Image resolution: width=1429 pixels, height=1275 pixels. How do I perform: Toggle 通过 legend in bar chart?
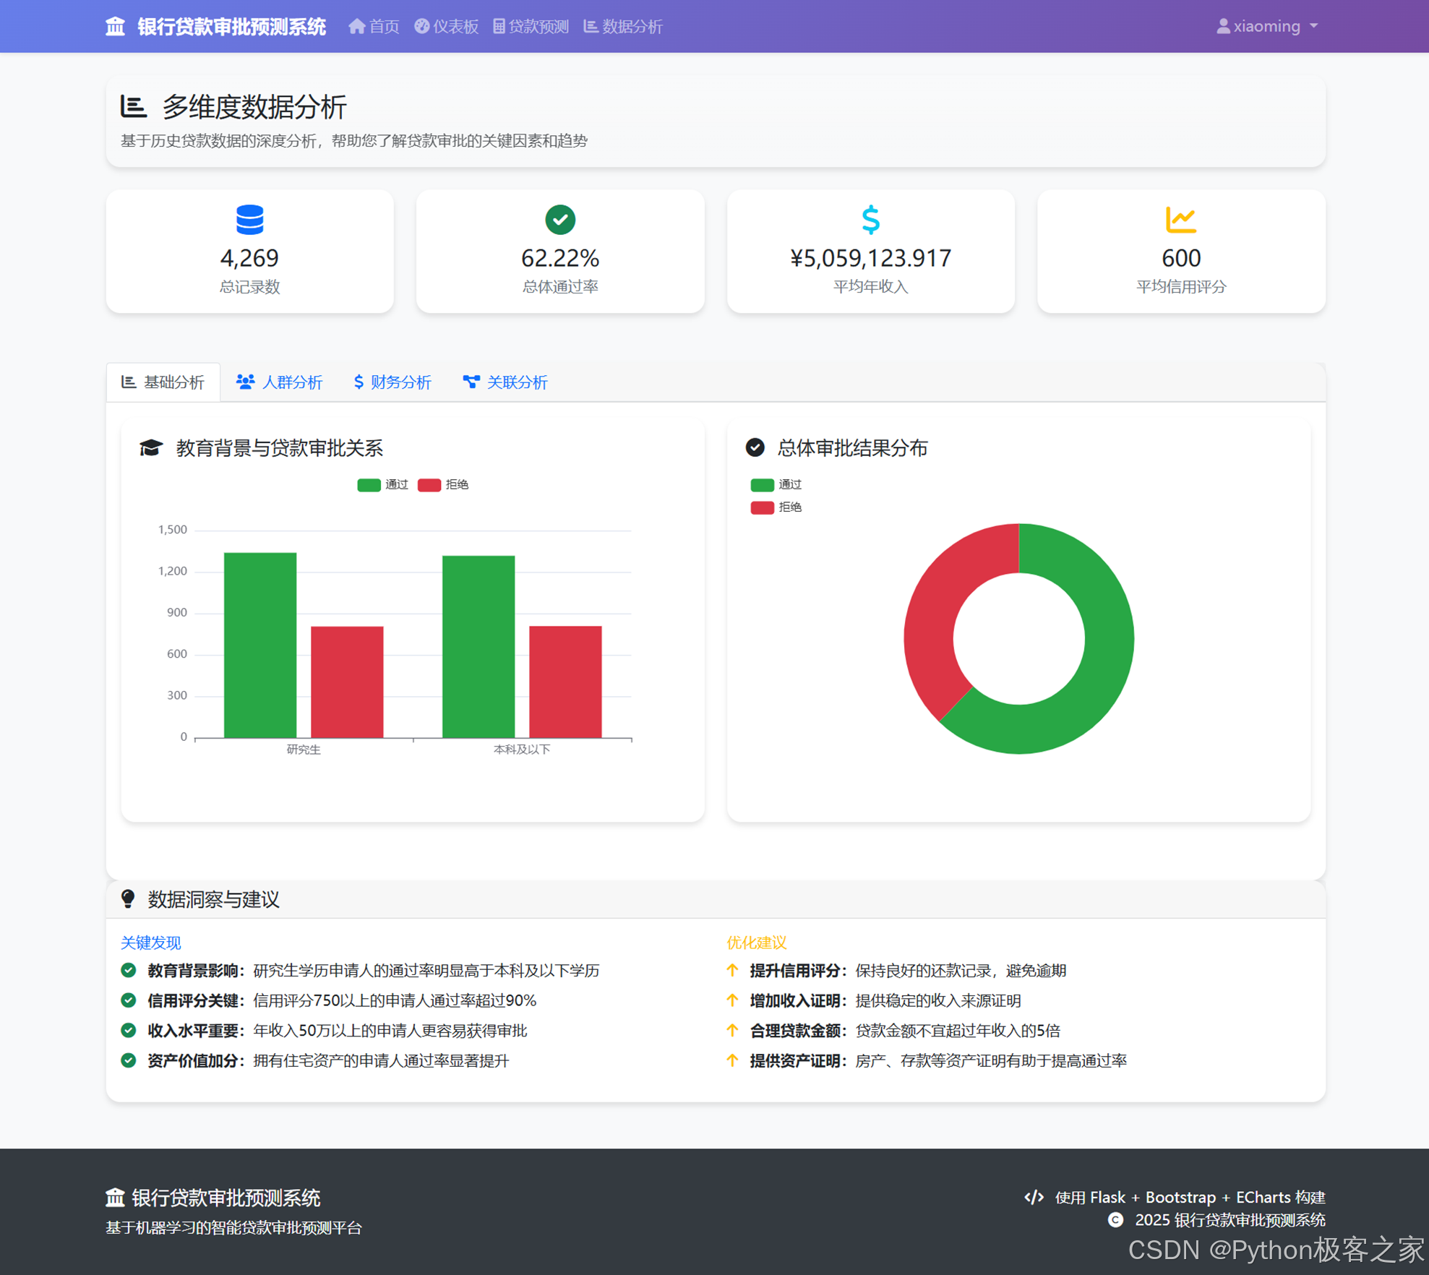pyautogui.click(x=382, y=485)
